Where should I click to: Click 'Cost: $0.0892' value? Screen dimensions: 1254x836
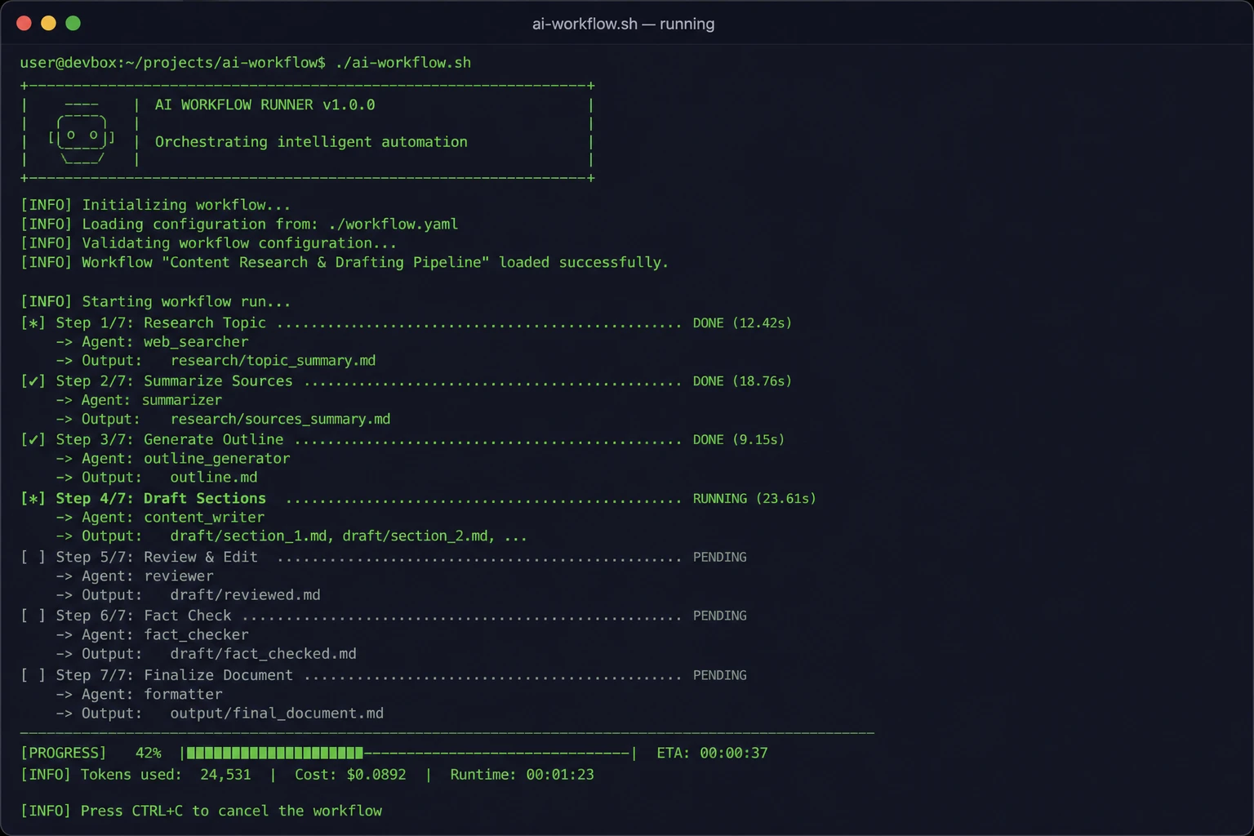click(x=350, y=775)
